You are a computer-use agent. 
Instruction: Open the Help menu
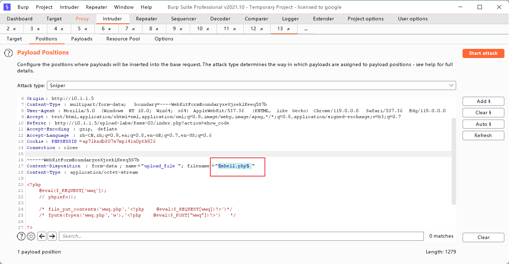coord(146,7)
